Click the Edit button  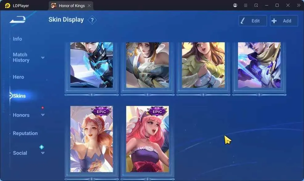(253, 21)
